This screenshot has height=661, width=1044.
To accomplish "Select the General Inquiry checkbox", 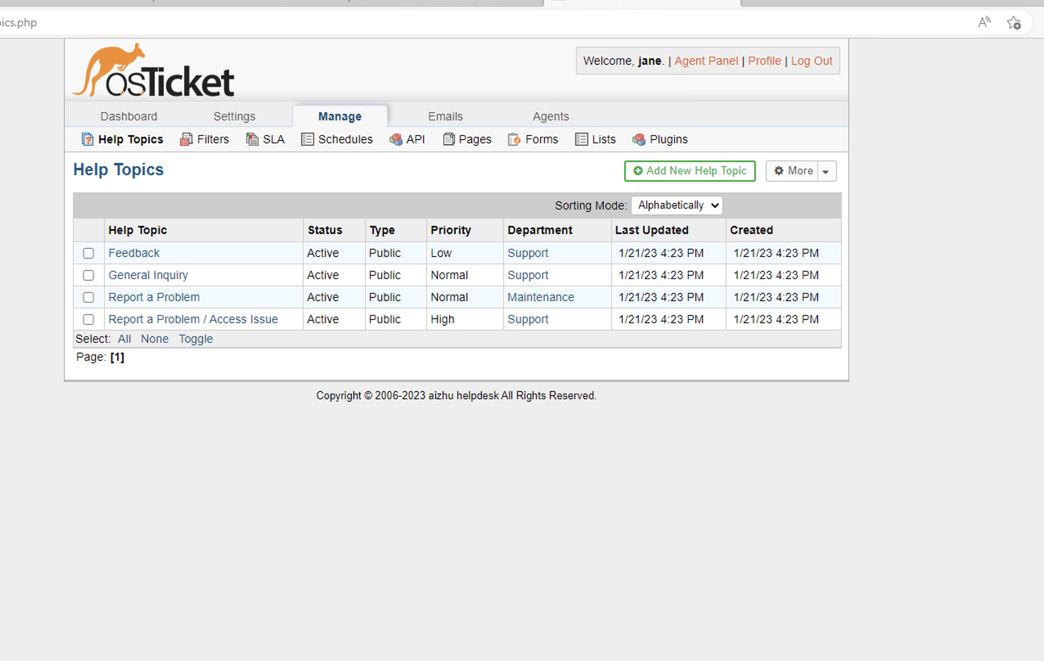I will pyautogui.click(x=88, y=275).
